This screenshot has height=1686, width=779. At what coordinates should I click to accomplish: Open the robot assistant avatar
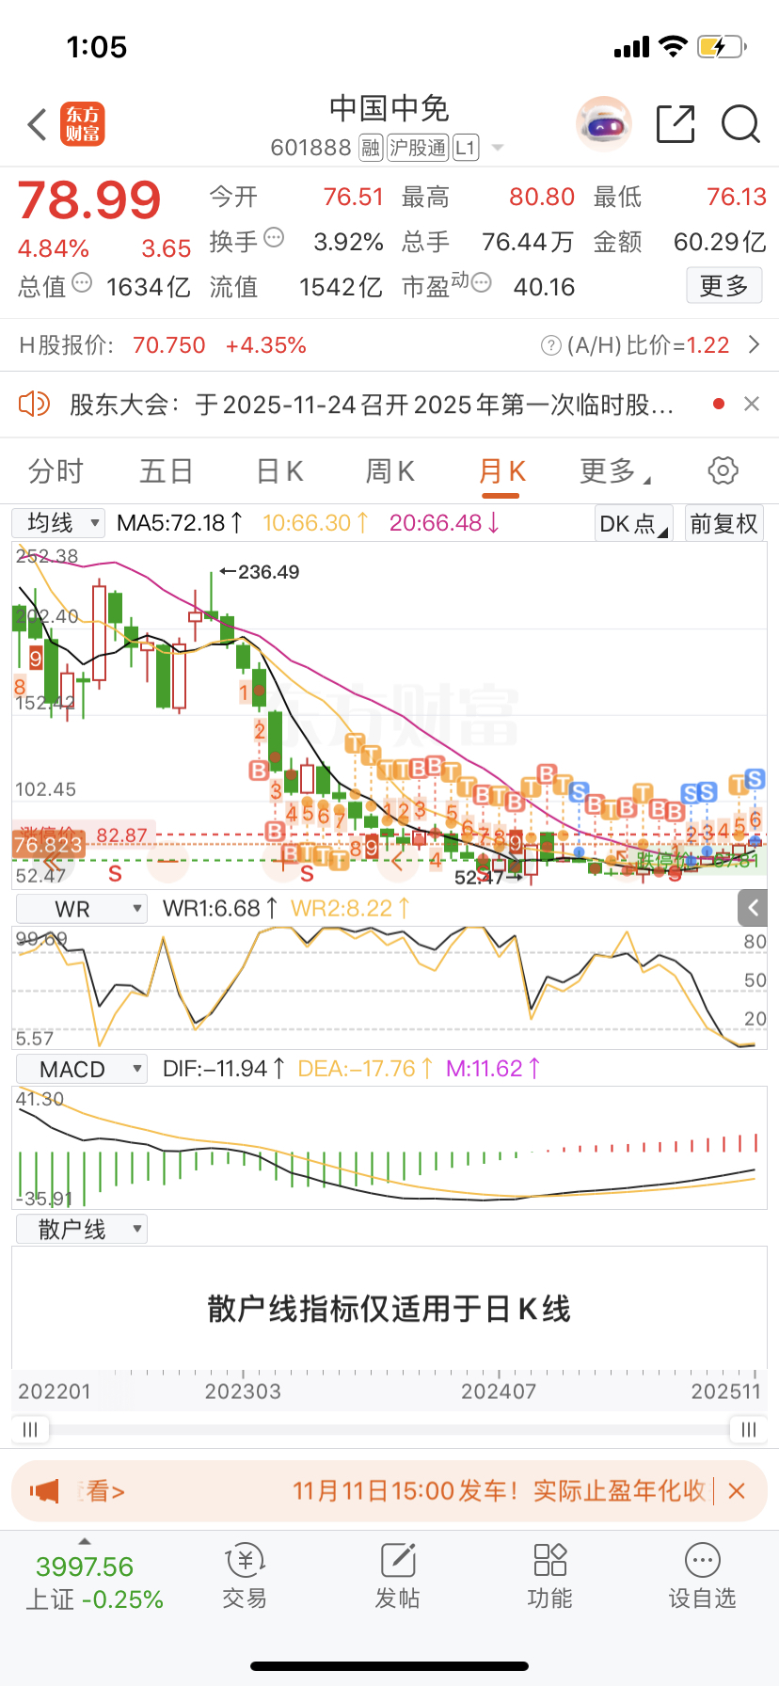click(x=604, y=123)
